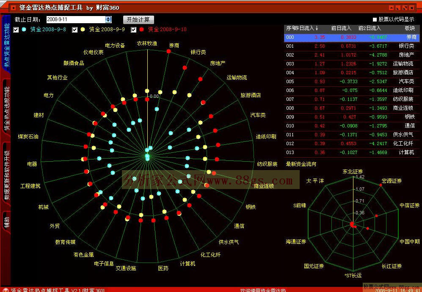The image size is (422, 292).
Task: Click the 交通设施 radar axis label
Action: (x=126, y=268)
